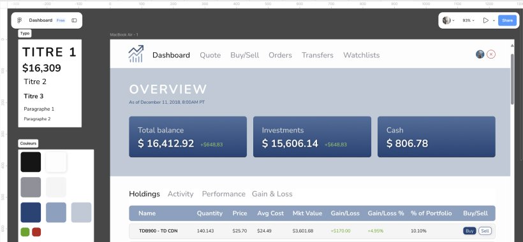Image resolution: width=523 pixels, height=242 pixels.
Task: Click the red circled X icon
Action: click(491, 54)
